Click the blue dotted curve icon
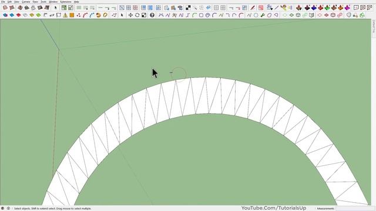The height and width of the screenshot is (211, 376). 92,15
